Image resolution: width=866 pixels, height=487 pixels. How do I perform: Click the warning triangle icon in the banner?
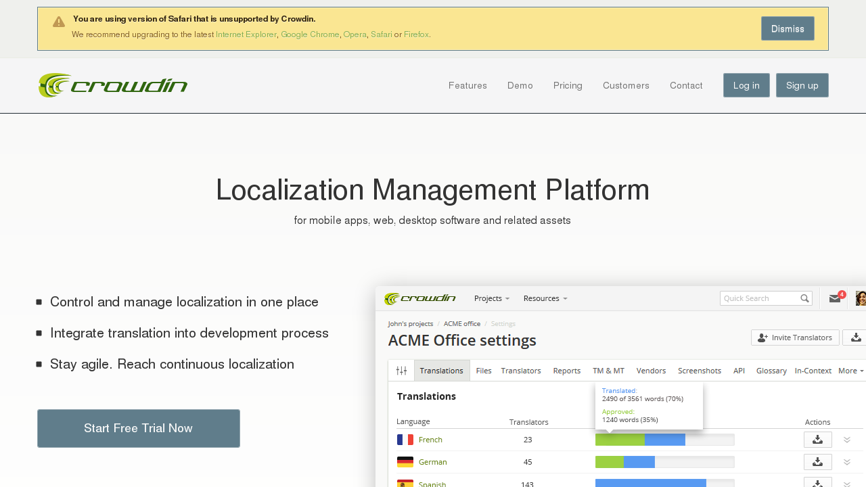point(59,22)
